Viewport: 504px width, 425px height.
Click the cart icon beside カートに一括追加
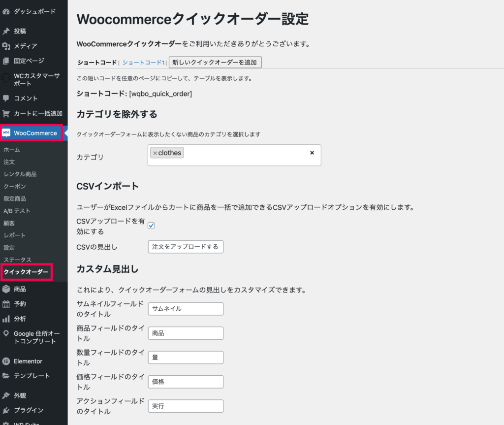pos(6,113)
